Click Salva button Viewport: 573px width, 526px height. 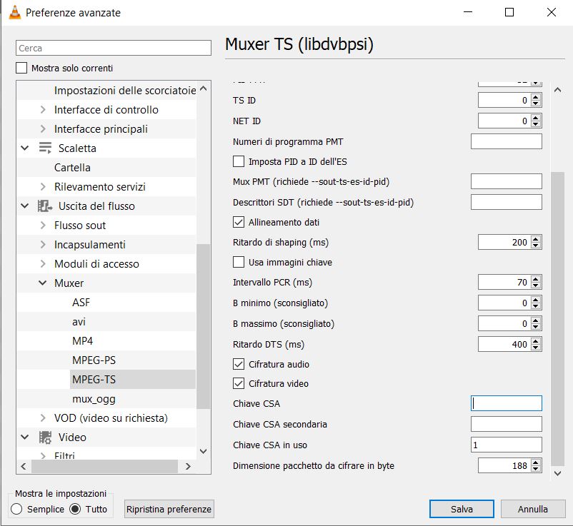(x=462, y=509)
